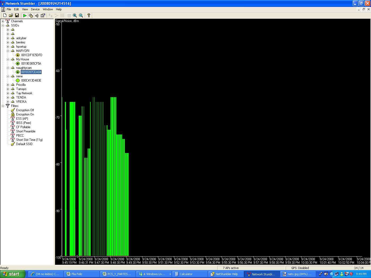This screenshot has width=371, height=278.
Task: Toggle the green Enable Scan play button
Action: point(25,16)
